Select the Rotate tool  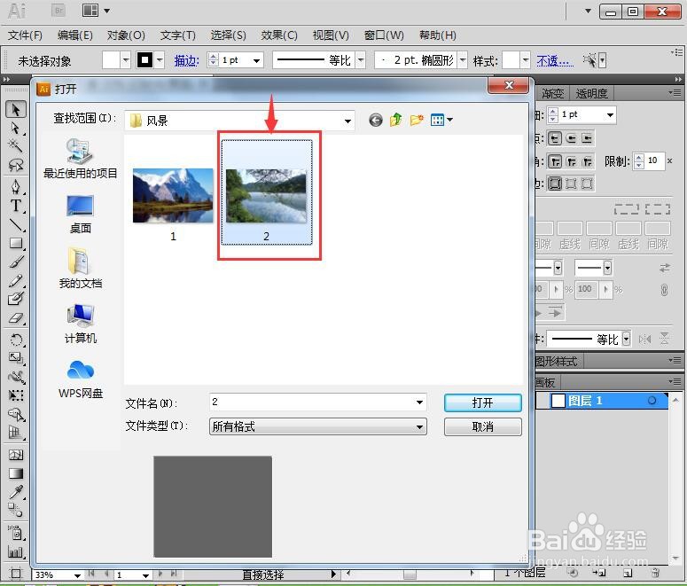(x=16, y=340)
